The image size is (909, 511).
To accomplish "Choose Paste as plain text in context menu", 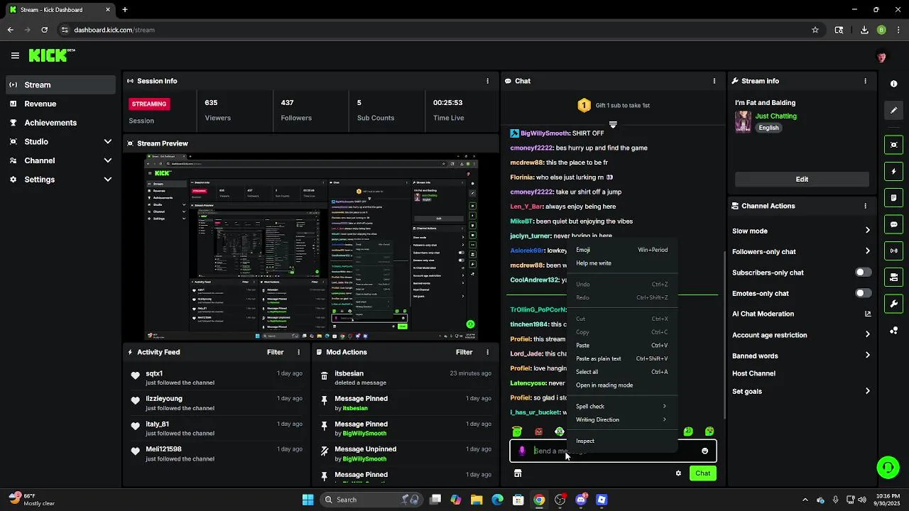I will click(621, 359).
